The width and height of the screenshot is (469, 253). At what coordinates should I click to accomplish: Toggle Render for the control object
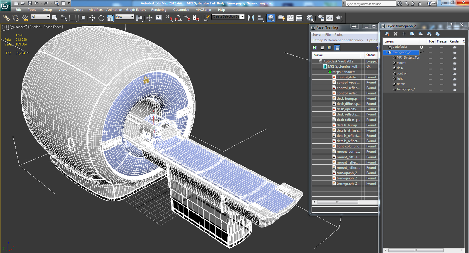(454, 74)
